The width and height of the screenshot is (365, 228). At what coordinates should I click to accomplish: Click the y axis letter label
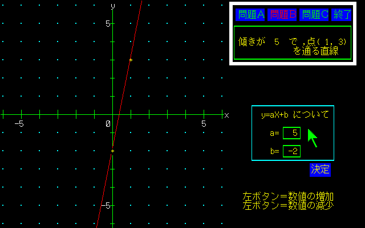pos(113,6)
